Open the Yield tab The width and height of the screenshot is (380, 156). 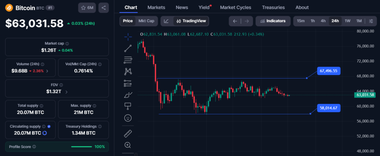click(204, 7)
